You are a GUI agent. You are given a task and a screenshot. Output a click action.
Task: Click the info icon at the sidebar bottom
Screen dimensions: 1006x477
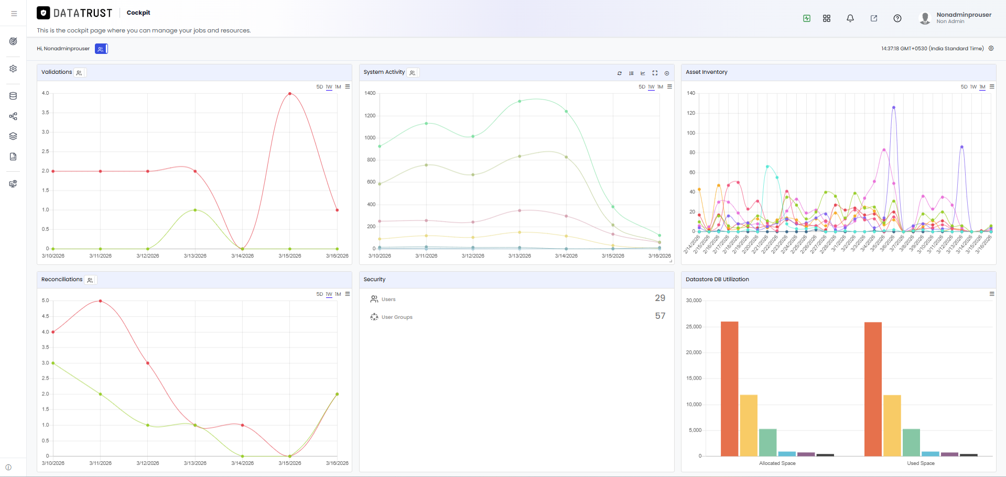click(x=8, y=468)
